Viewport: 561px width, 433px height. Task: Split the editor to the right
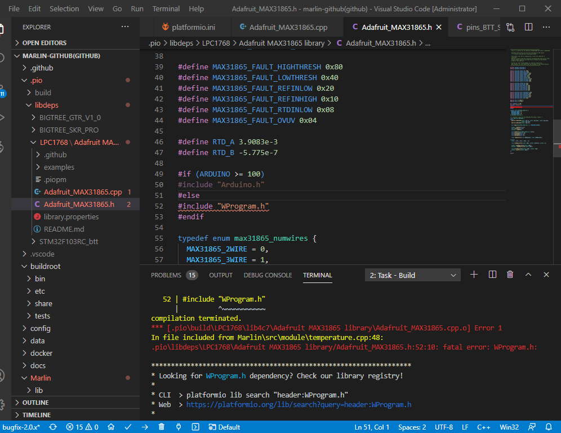tap(528, 27)
